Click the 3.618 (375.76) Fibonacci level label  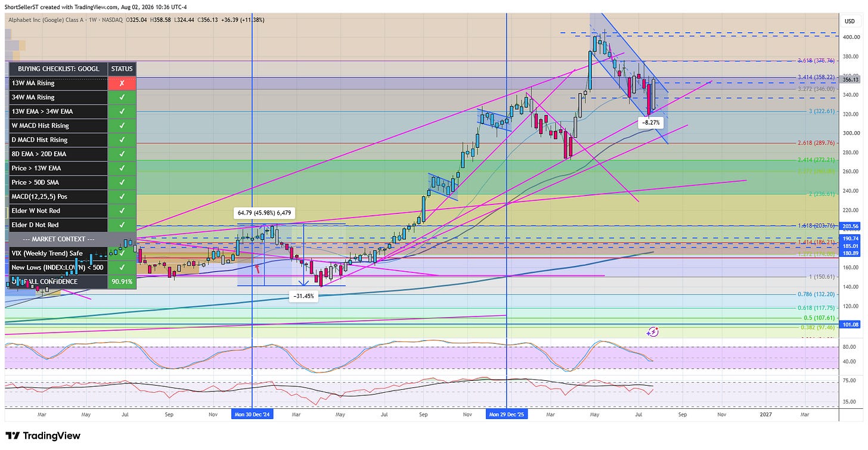(817, 61)
